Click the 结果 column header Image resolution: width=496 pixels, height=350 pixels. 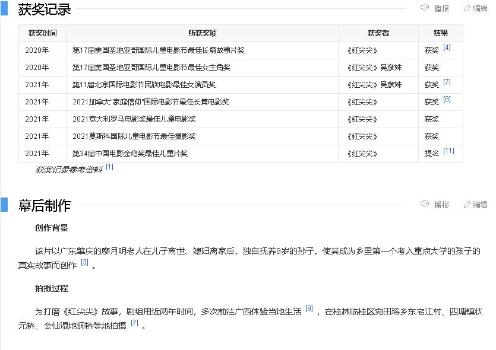tap(441, 33)
